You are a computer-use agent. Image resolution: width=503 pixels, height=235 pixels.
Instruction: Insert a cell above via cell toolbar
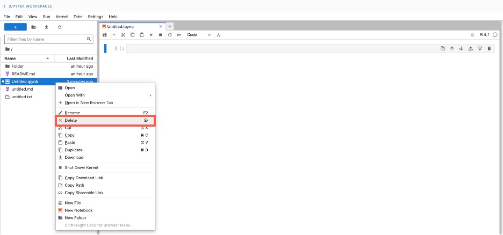pos(471,49)
